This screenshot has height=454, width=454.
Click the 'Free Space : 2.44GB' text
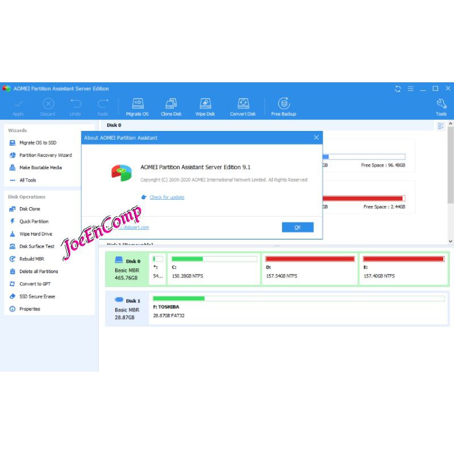[384, 207]
